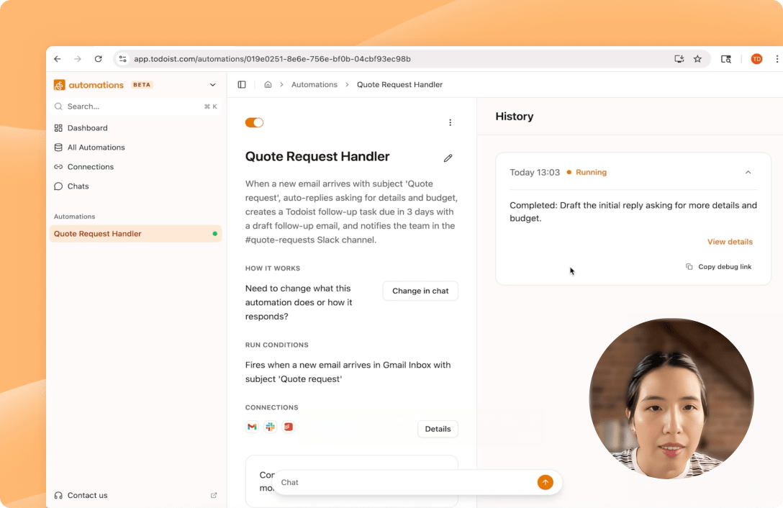The image size is (783, 508).
Task: Click the headset icon next to Contact us
Action: (x=58, y=496)
